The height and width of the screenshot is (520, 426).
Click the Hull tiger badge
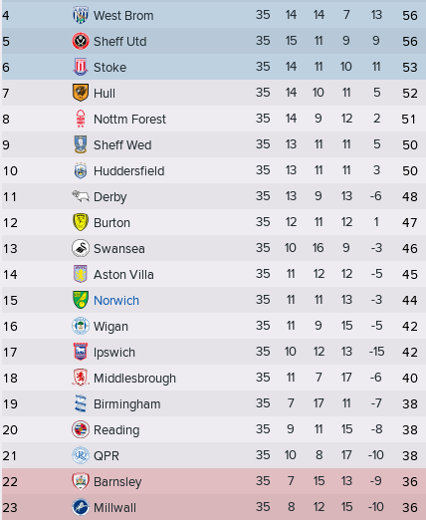[x=81, y=93]
